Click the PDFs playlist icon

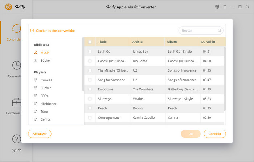(x=36, y=96)
